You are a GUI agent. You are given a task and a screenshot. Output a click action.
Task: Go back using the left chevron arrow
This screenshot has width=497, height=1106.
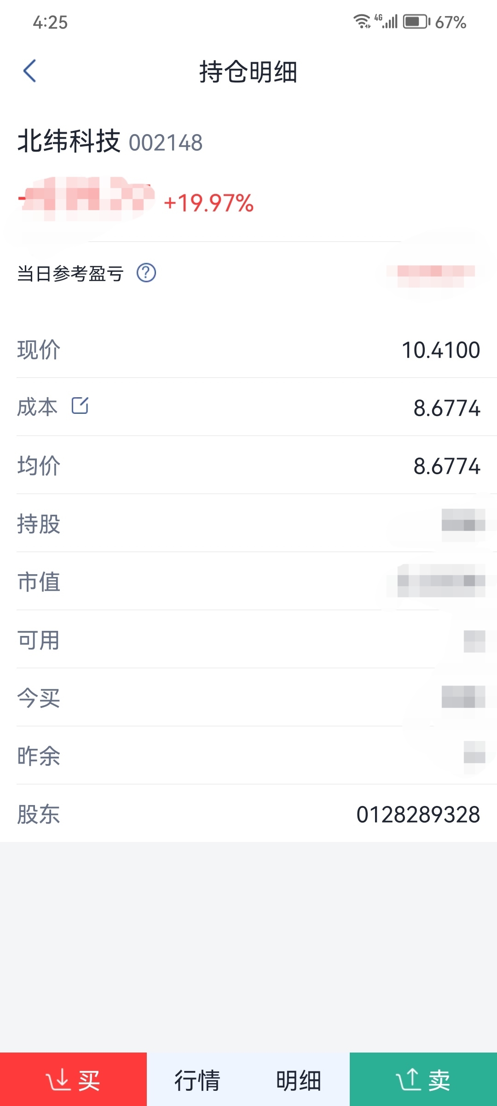[30, 71]
